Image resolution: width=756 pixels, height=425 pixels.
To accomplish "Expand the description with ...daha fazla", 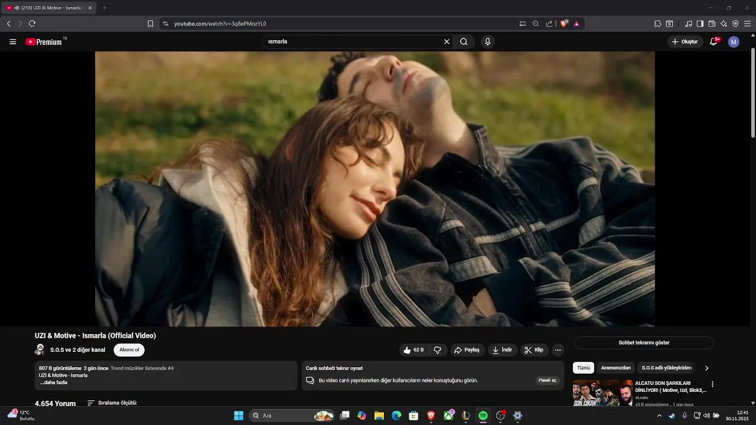I will pos(54,382).
